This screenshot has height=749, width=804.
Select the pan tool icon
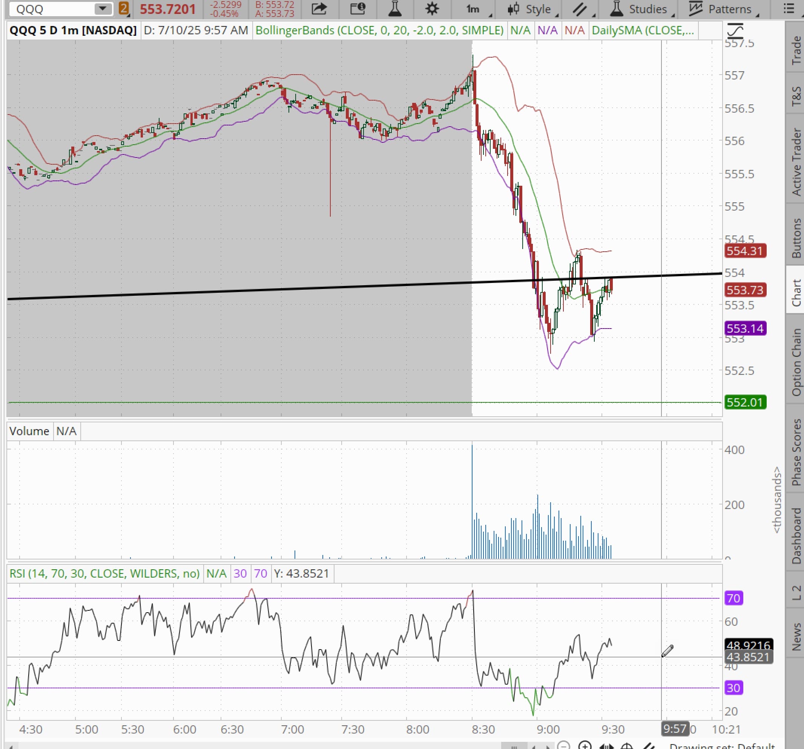(606, 746)
